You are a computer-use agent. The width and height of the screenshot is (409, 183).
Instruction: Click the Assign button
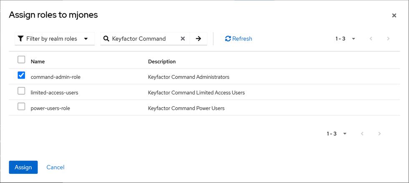click(23, 167)
